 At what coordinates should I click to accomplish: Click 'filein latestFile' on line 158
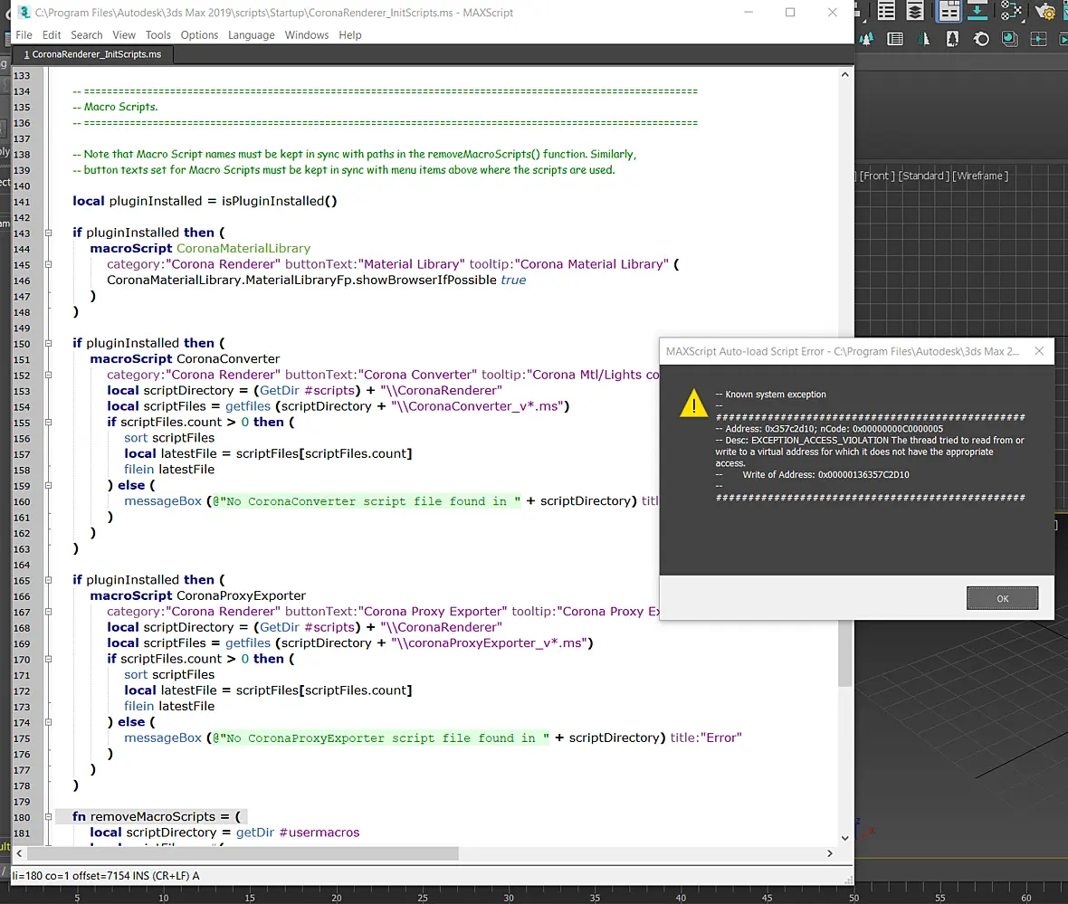point(169,470)
